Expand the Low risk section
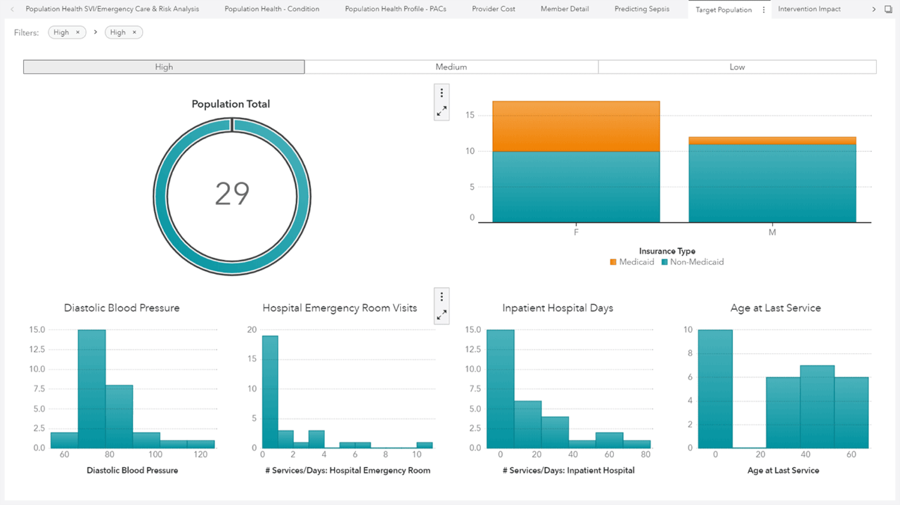 pyautogui.click(x=737, y=67)
